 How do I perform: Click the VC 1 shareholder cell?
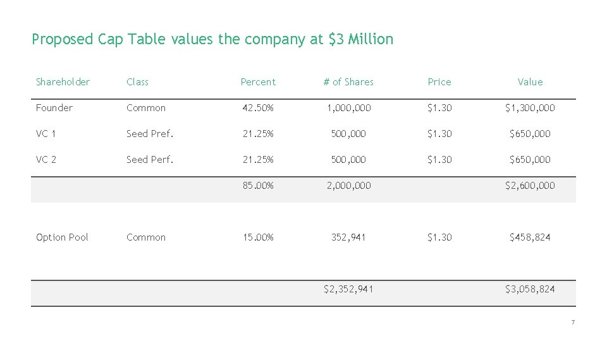tap(46, 134)
